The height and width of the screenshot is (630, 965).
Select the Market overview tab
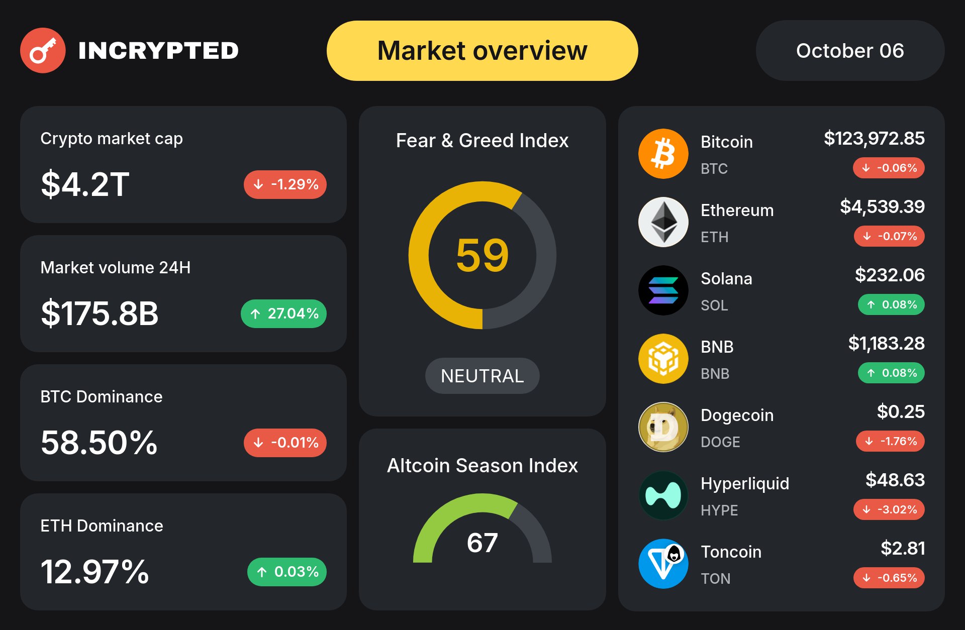point(482,51)
